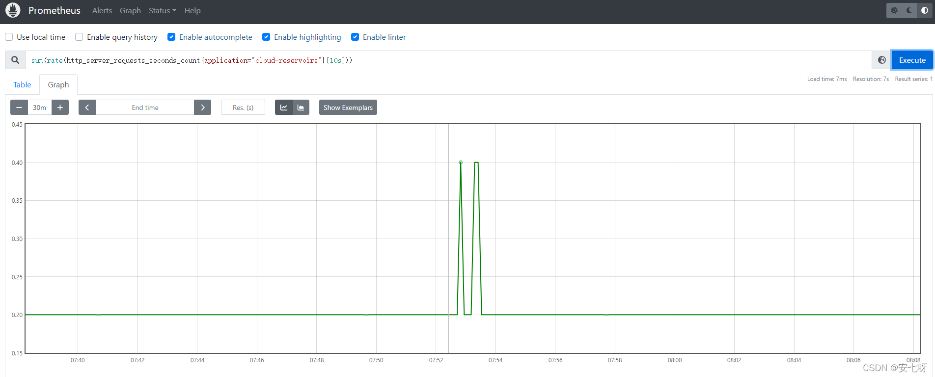Viewport: 935px width, 377px height.
Task: Move end time forward with right chevron
Action: [x=202, y=108]
